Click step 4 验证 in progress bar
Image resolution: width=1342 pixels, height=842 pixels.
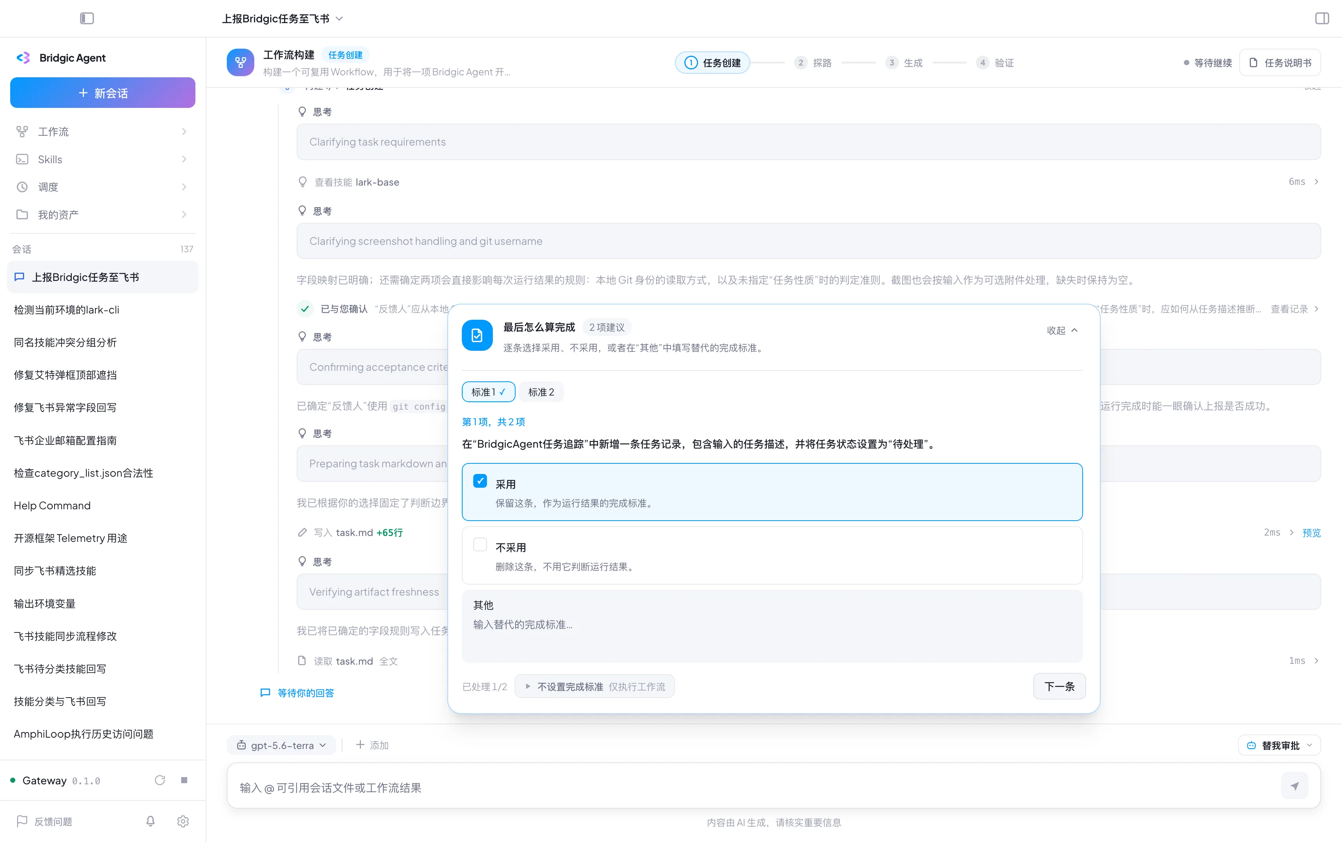point(995,62)
